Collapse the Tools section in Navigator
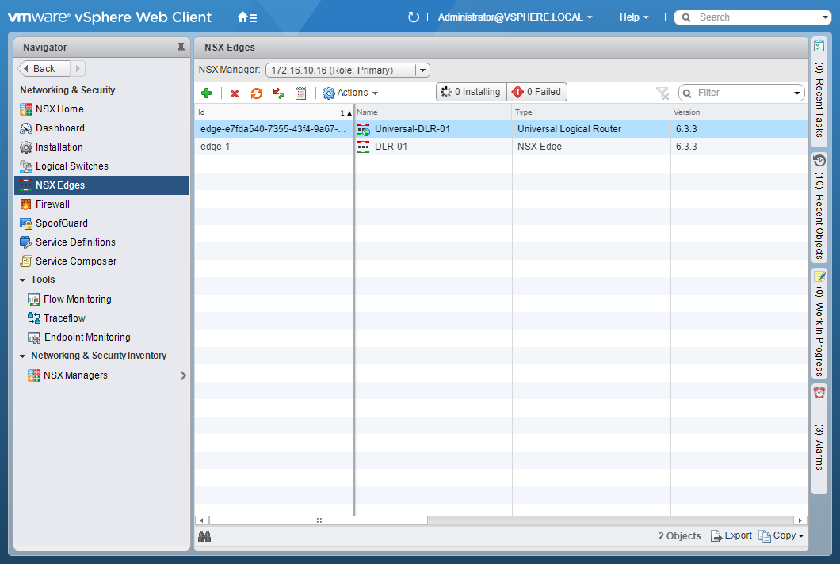The width and height of the screenshot is (840, 564). 23,280
